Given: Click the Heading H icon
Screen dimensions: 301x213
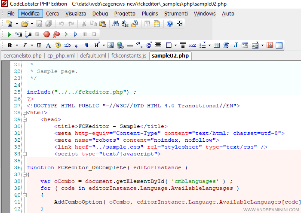Looking at the screenshot, I should pyautogui.click(x=97, y=45).
